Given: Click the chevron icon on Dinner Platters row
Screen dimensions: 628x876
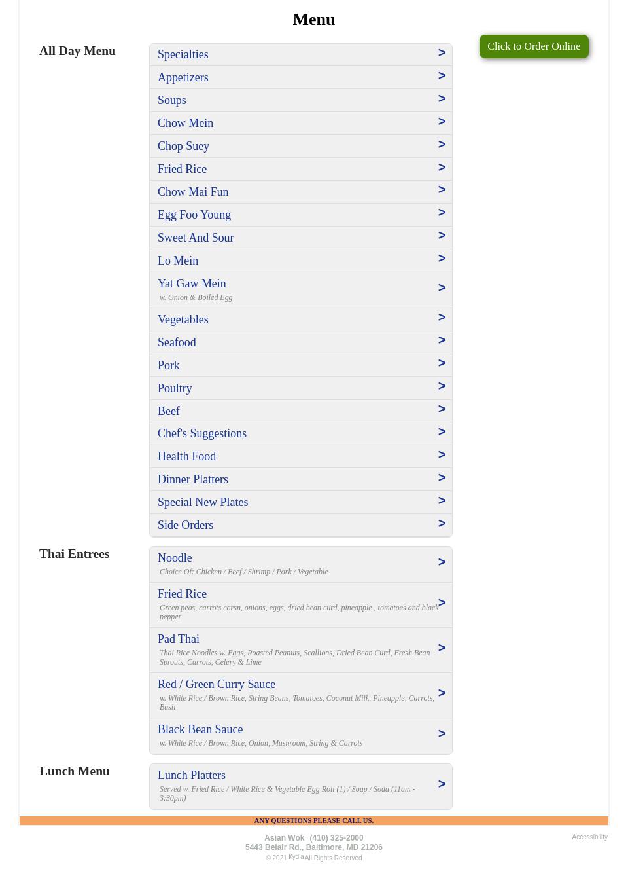Looking at the screenshot, I should 442,478.
